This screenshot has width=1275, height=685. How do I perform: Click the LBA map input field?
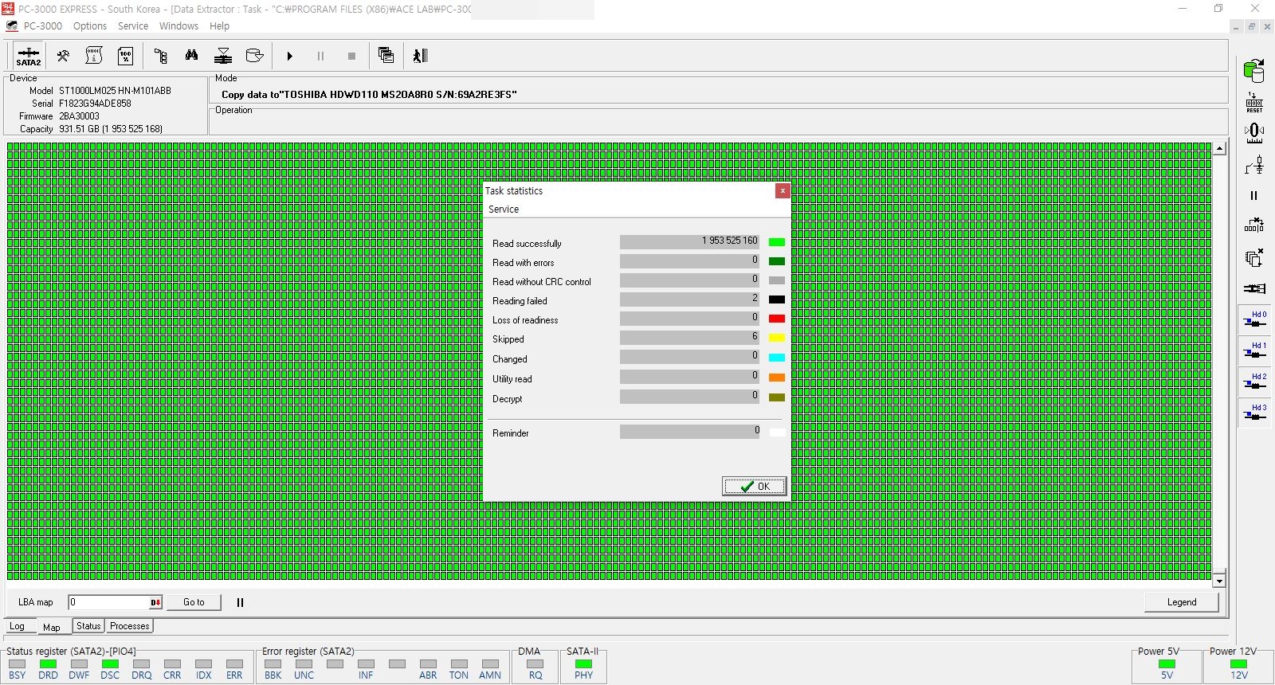(110, 602)
